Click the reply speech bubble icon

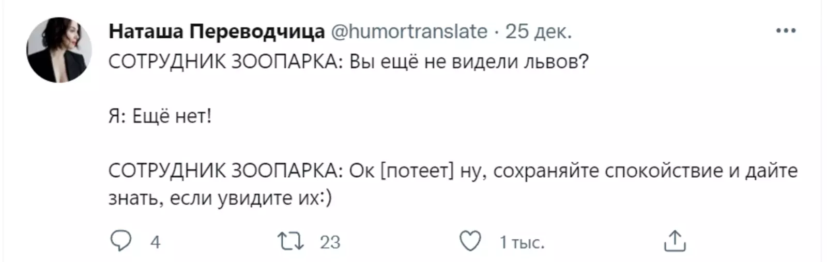click(x=121, y=241)
